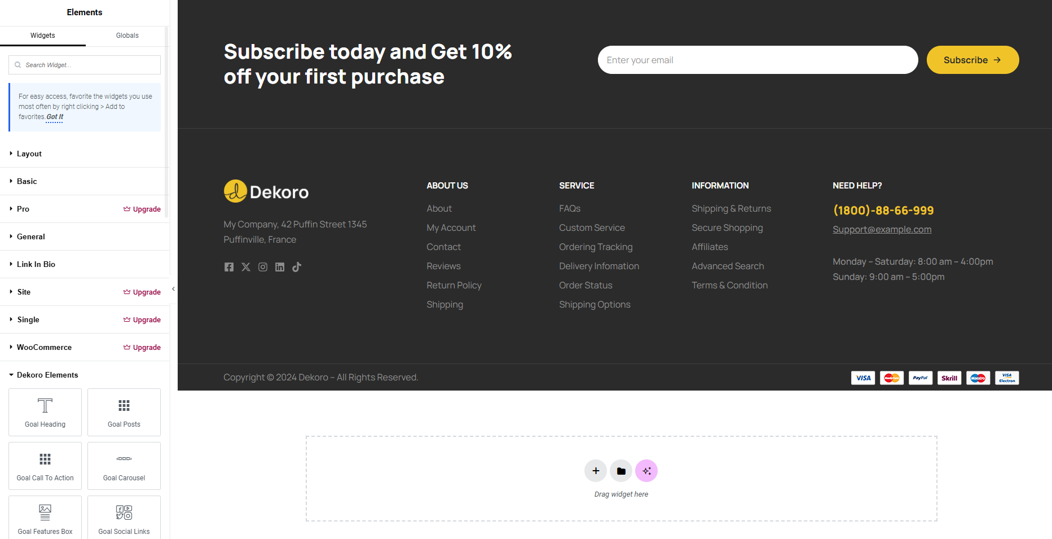This screenshot has width=1052, height=539.
Task: Collapse the Dekoro Elements category
Action: 85,375
